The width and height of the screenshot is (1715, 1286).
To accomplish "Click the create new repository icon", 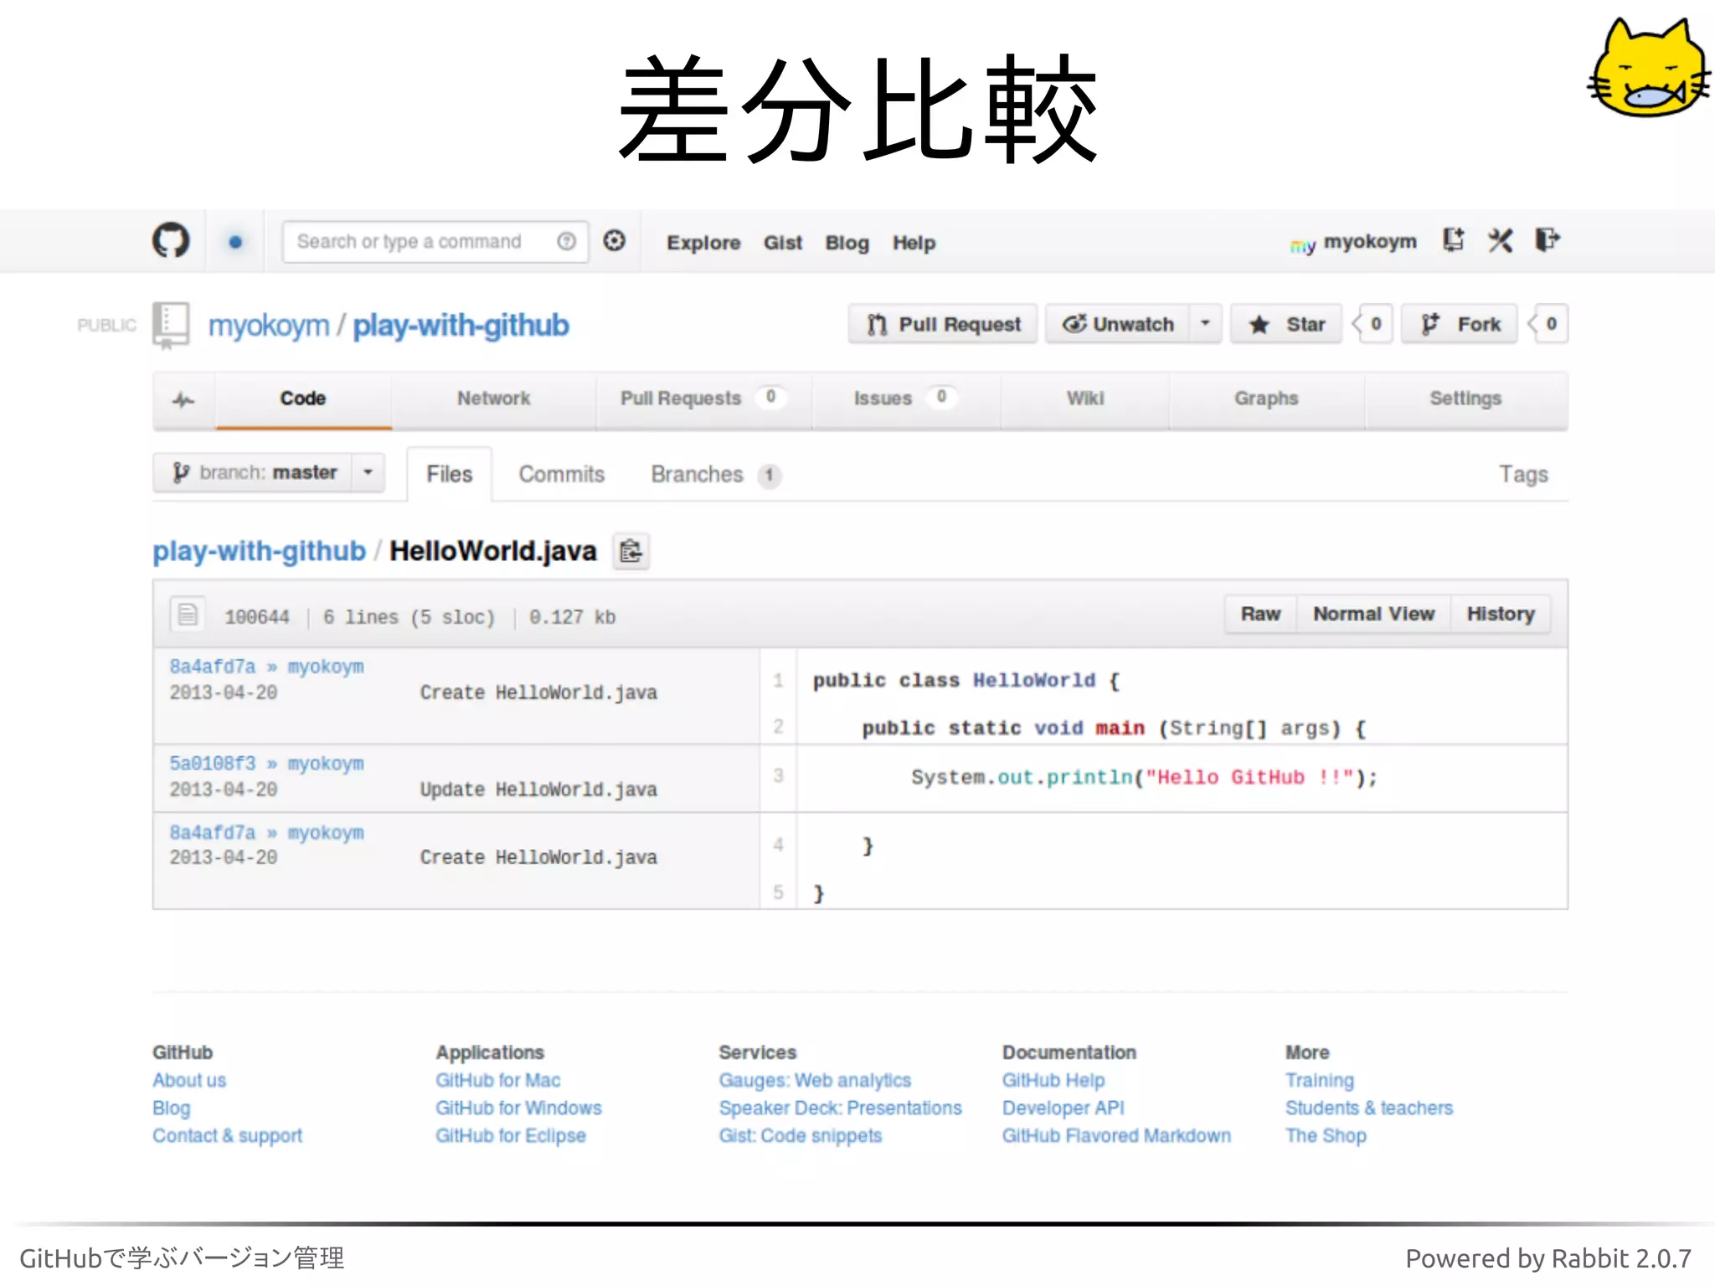I will coord(1454,240).
